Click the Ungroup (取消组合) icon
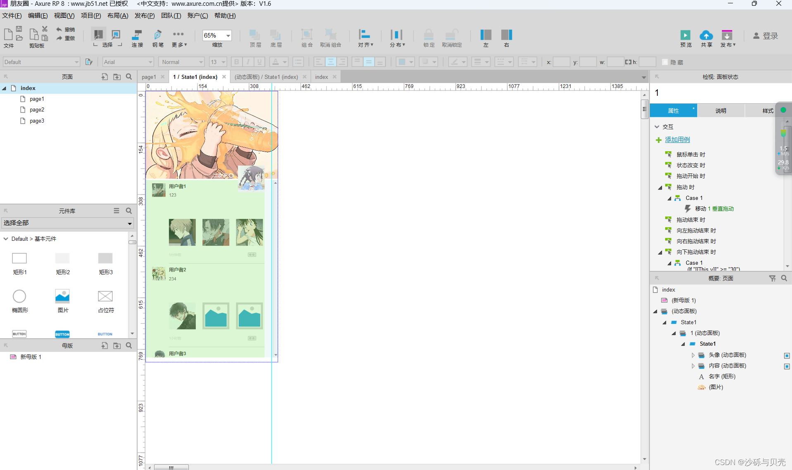792x470 pixels. click(331, 35)
